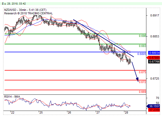
Task: Click the black 0.67766 current price tag
Action: coord(154,62)
